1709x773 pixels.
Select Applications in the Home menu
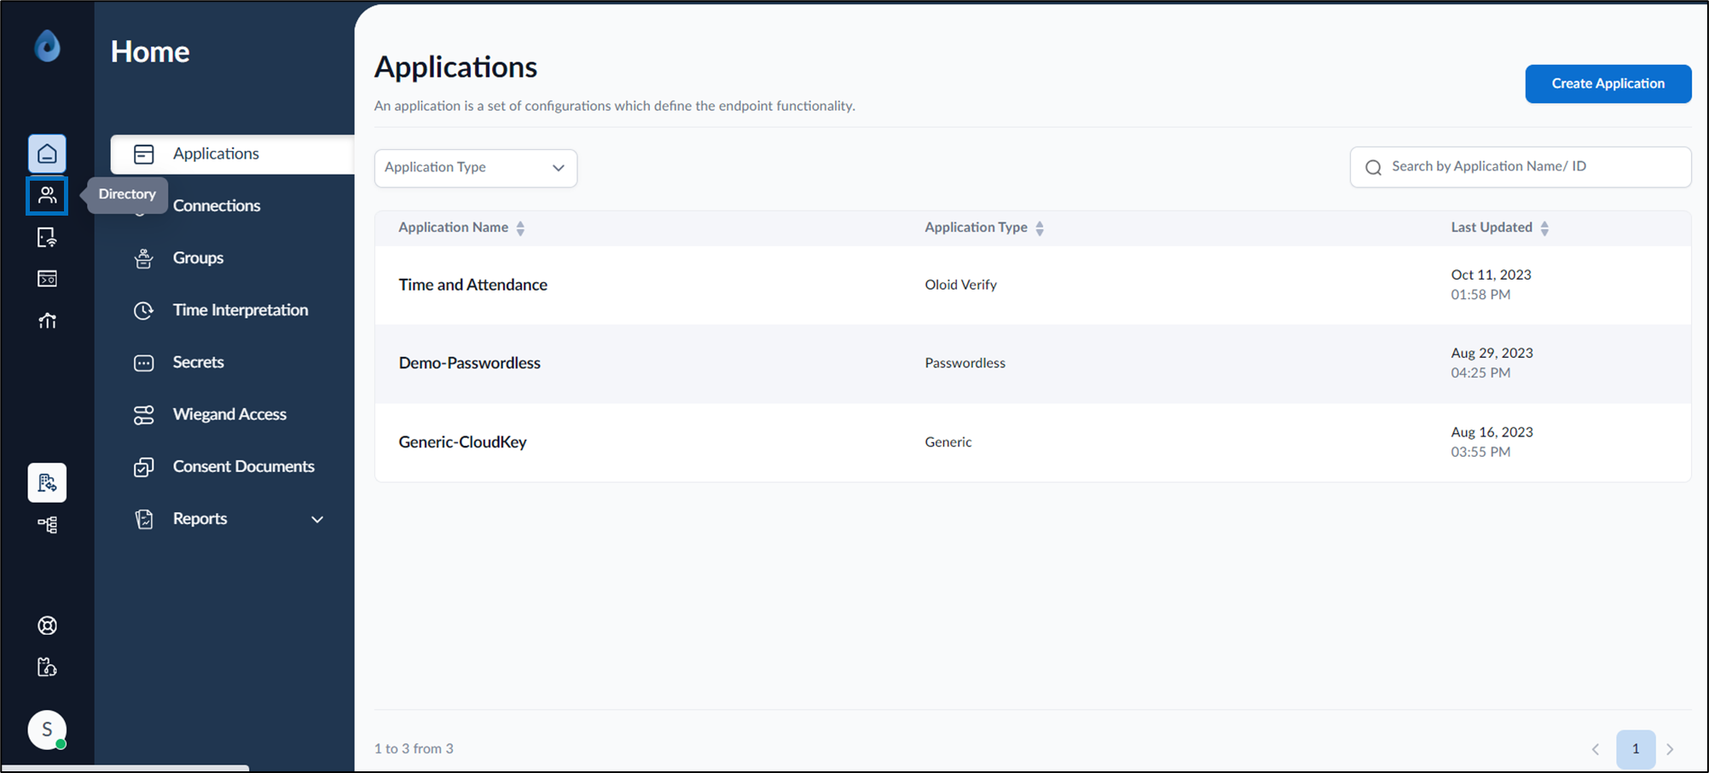click(x=232, y=154)
